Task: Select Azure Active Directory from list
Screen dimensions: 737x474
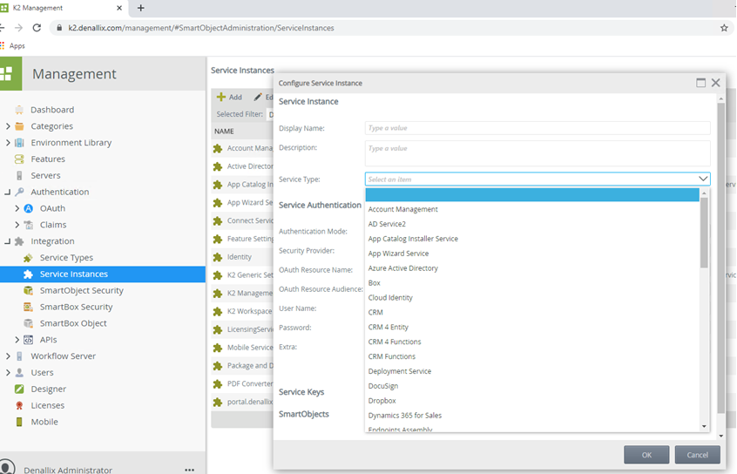Action: [402, 268]
